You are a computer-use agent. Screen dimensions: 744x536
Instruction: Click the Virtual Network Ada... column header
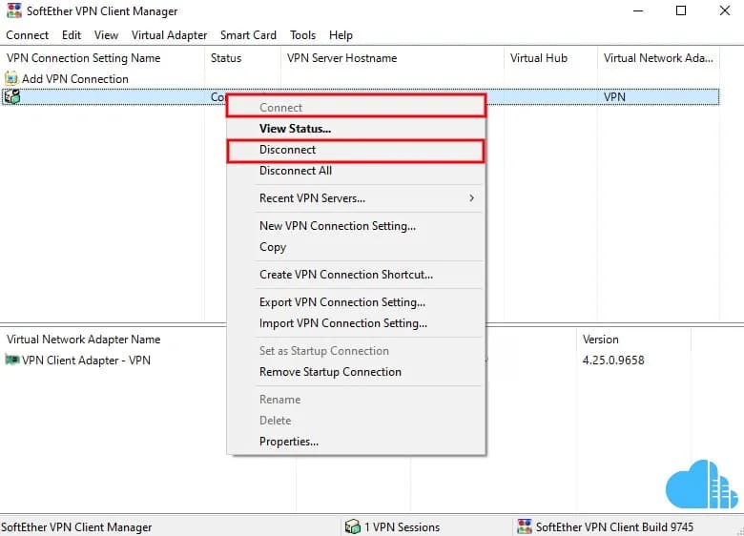click(x=658, y=58)
